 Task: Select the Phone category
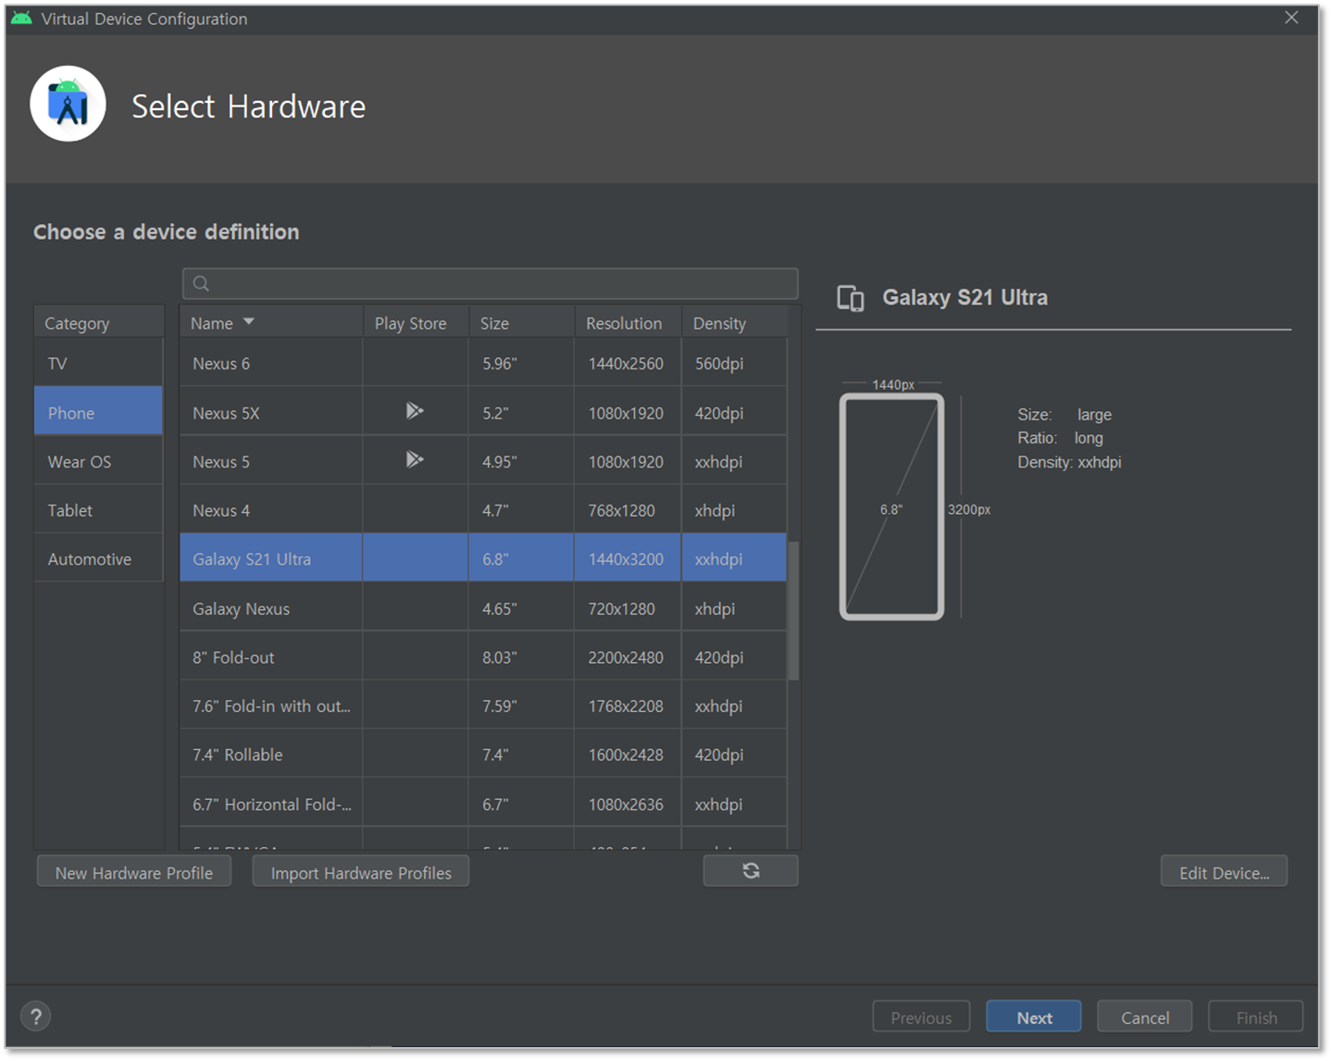point(99,412)
